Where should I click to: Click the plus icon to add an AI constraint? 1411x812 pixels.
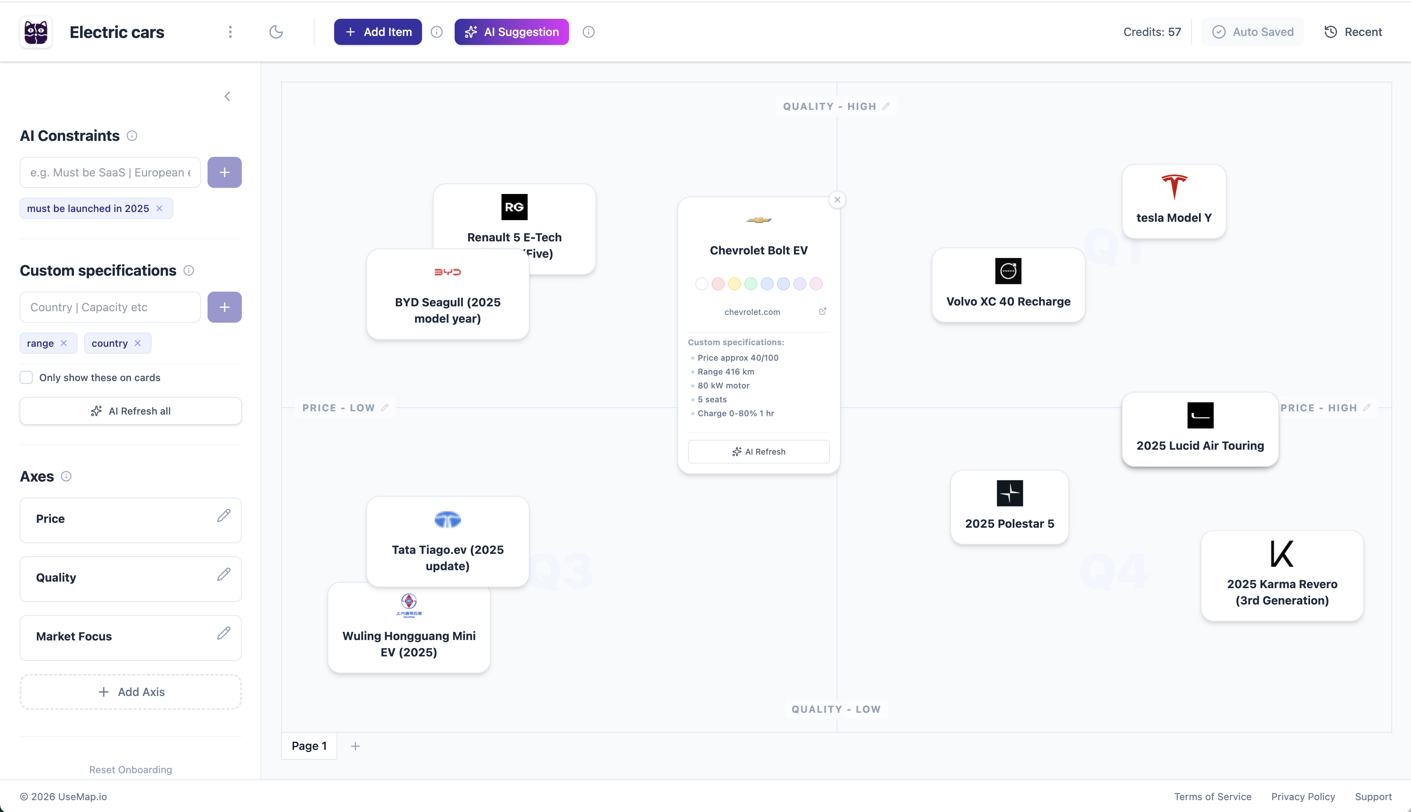[224, 172]
